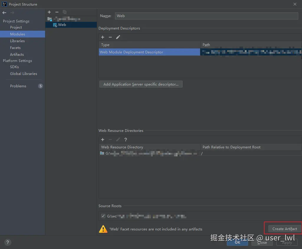Click the warning triangle icon
Screen dimensions: 302x249
pos(103,229)
